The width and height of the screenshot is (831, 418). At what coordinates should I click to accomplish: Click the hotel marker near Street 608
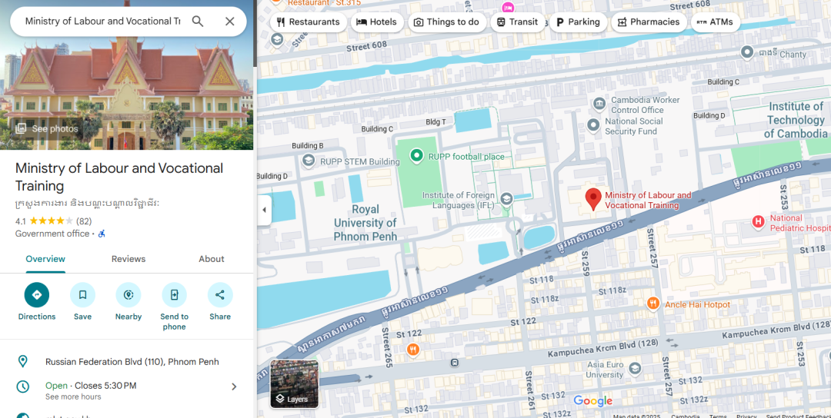(508, 8)
